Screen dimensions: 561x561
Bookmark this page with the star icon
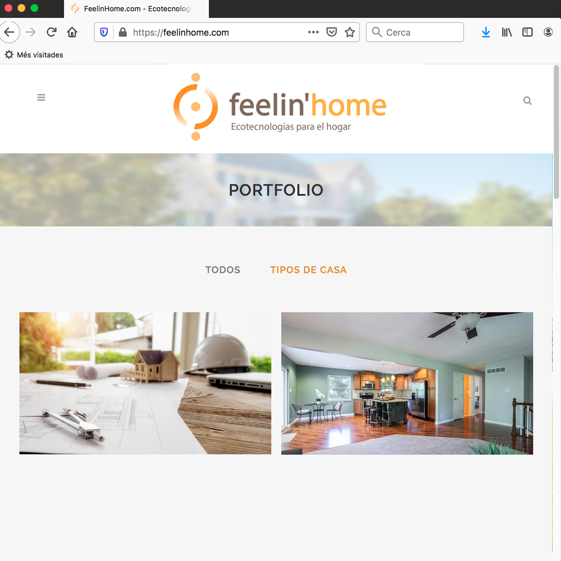(350, 32)
